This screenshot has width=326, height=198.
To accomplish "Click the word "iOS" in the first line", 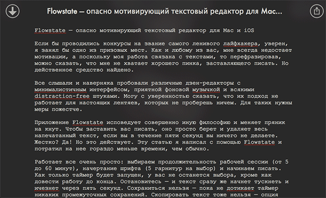I will 249,30.
